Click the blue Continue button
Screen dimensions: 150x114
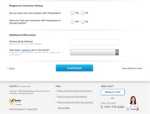74,68
